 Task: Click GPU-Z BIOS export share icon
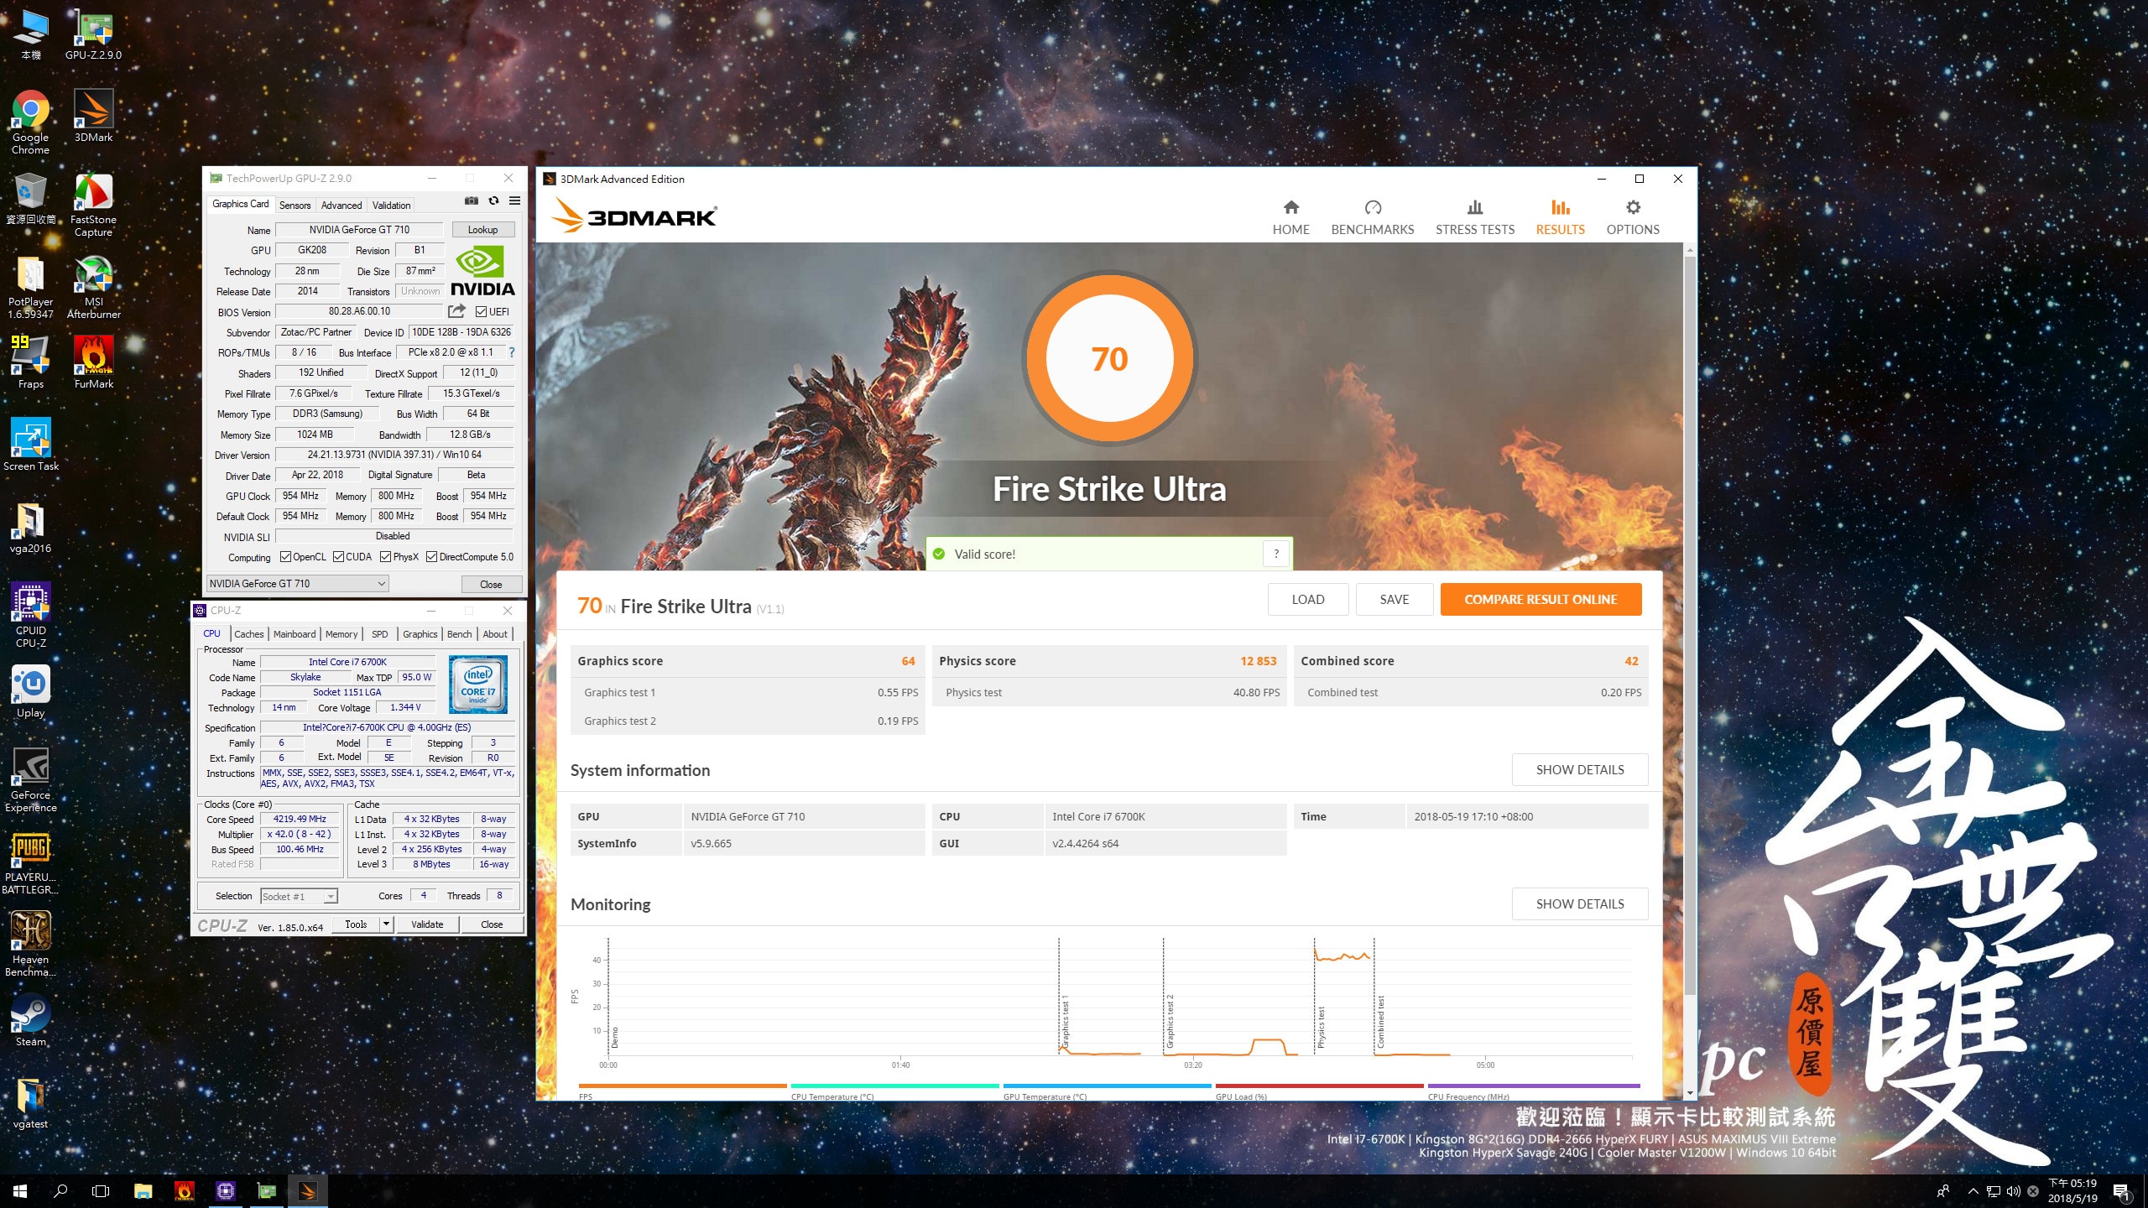tap(456, 311)
